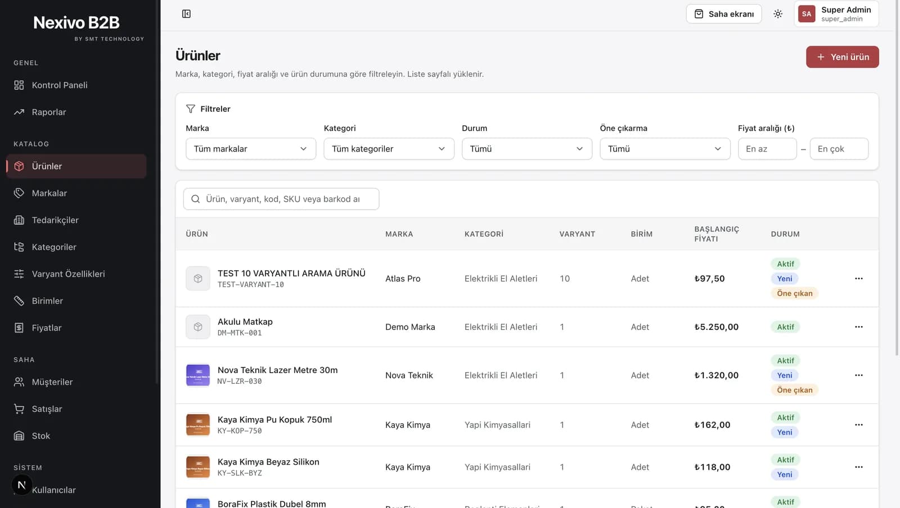Image resolution: width=900 pixels, height=508 pixels.
Task: Click the Kategoriler tree icon
Action: click(19, 247)
